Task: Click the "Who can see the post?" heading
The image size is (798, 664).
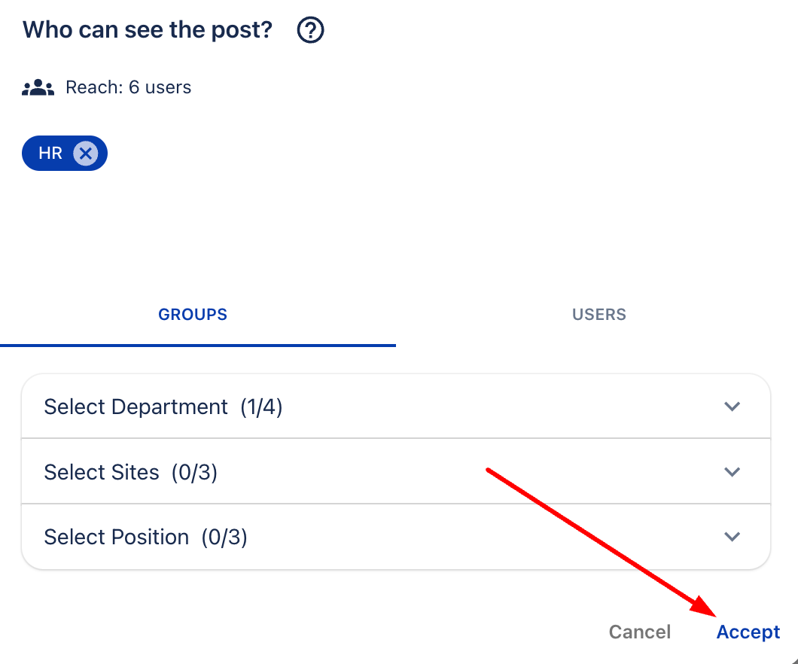Action: tap(148, 30)
